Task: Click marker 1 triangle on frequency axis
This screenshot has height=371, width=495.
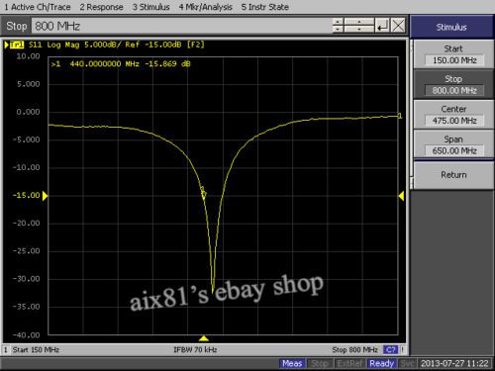Action: [x=204, y=338]
